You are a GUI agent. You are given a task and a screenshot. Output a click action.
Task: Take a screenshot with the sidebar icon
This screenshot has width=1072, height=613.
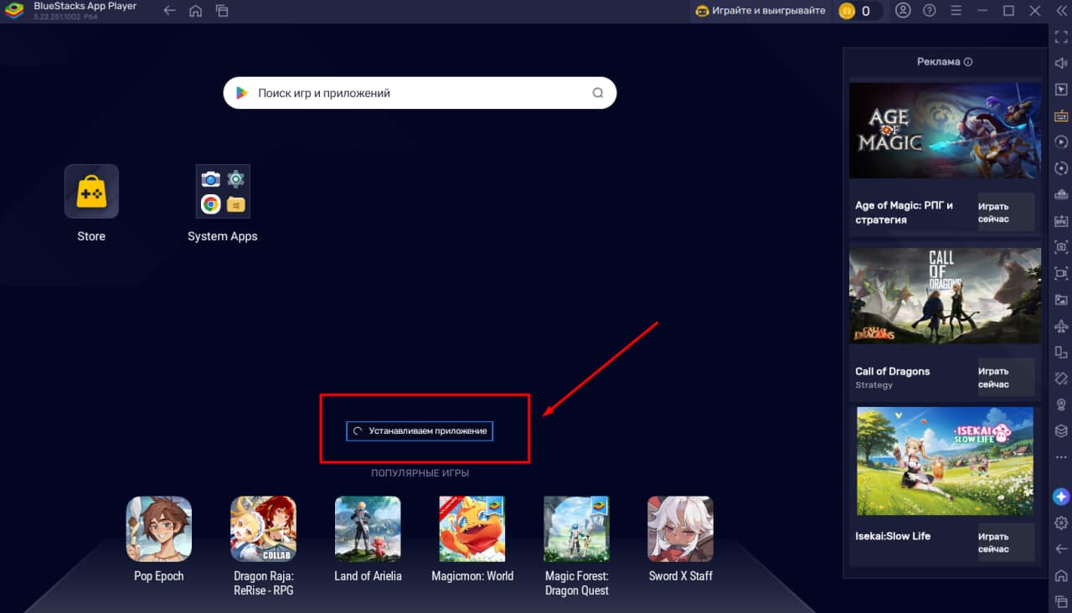click(x=1061, y=247)
